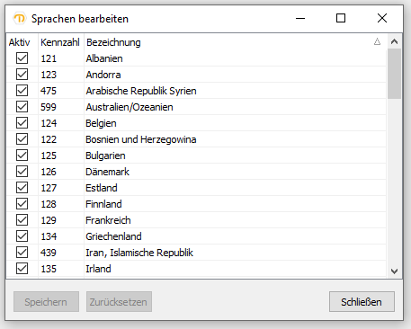Click the scrollbar up arrow
The image size is (411, 329).
tap(394, 41)
